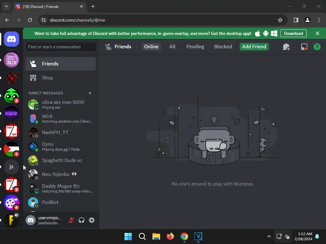The width and height of the screenshot is (326, 244).
Task: Open the red pixel logo server
Action: [11, 78]
